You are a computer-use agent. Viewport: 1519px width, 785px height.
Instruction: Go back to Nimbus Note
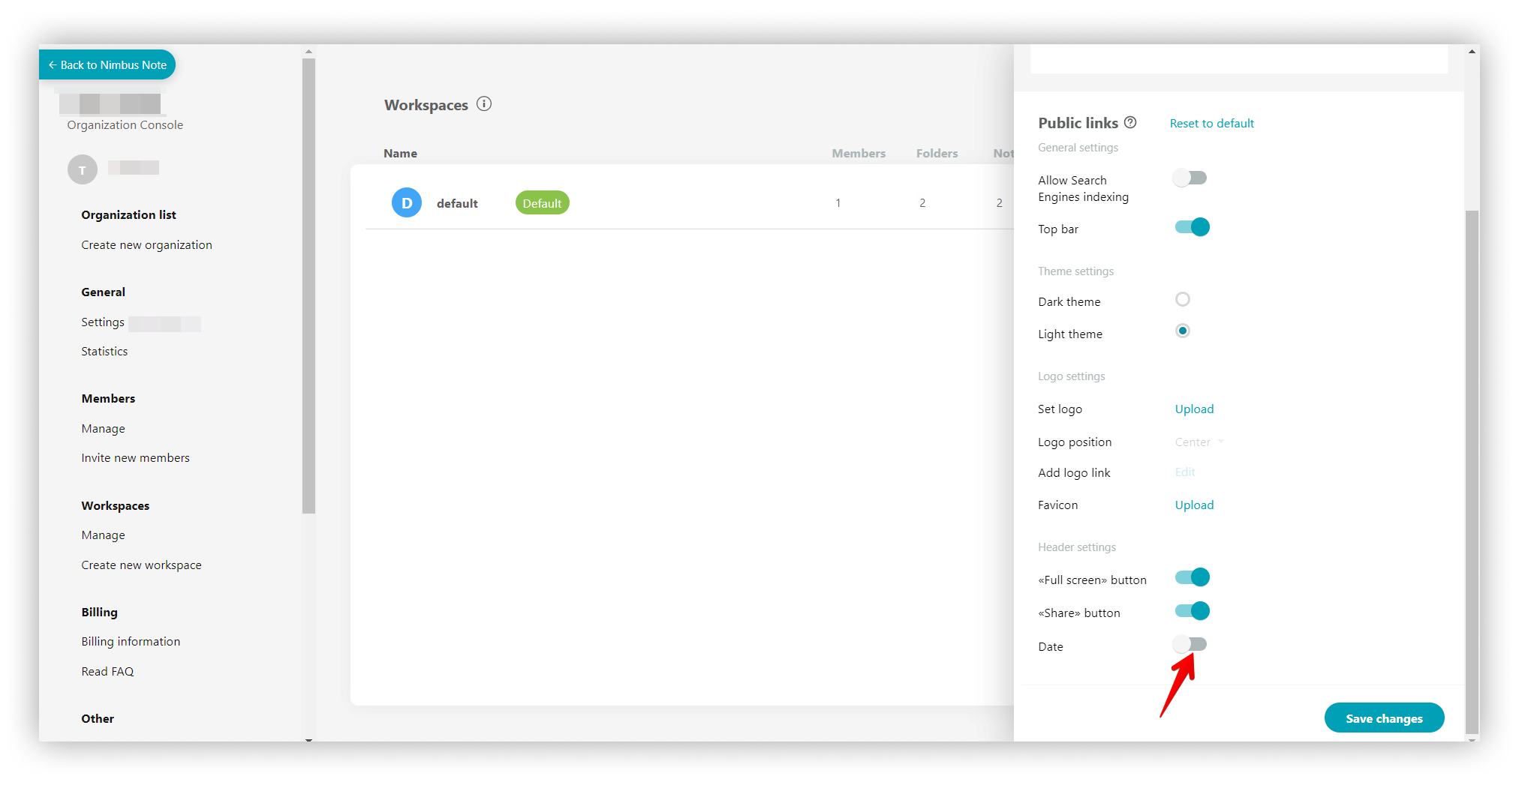(107, 65)
